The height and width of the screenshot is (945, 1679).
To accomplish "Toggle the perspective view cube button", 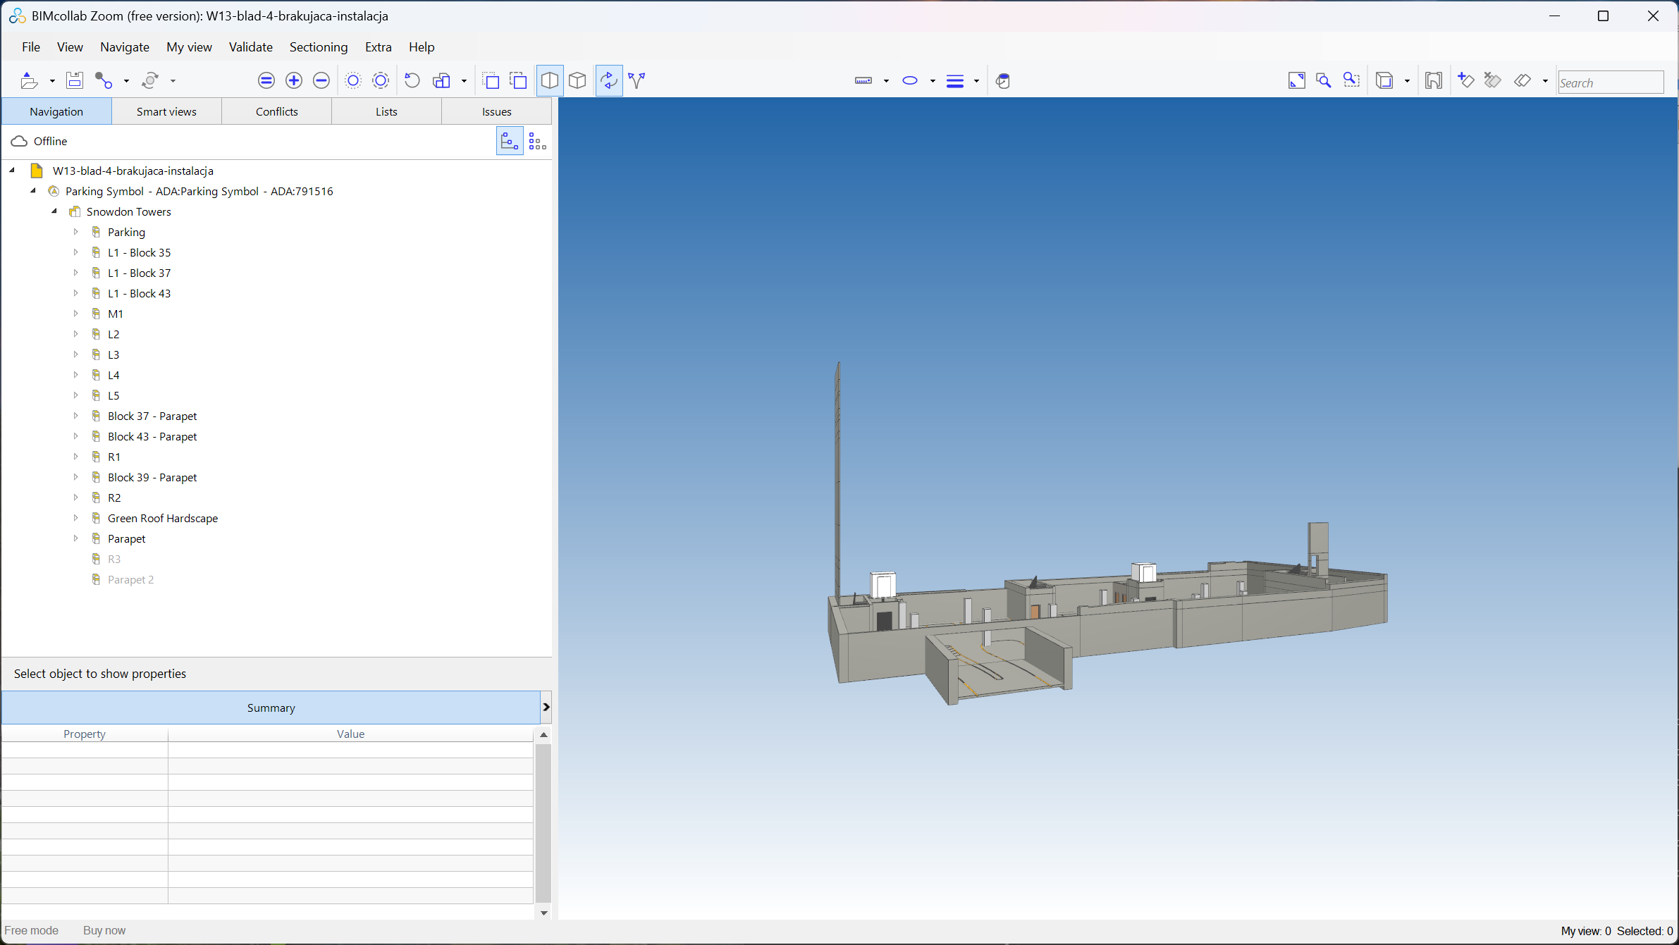I will click(550, 81).
